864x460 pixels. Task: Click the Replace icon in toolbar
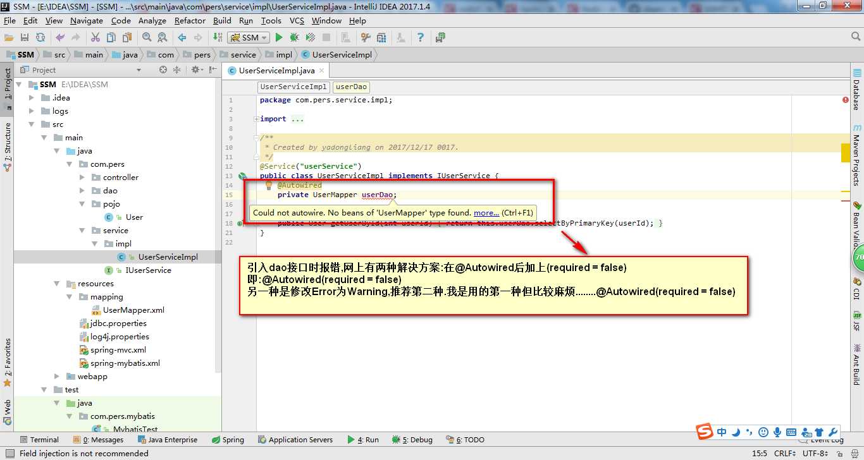click(x=163, y=38)
